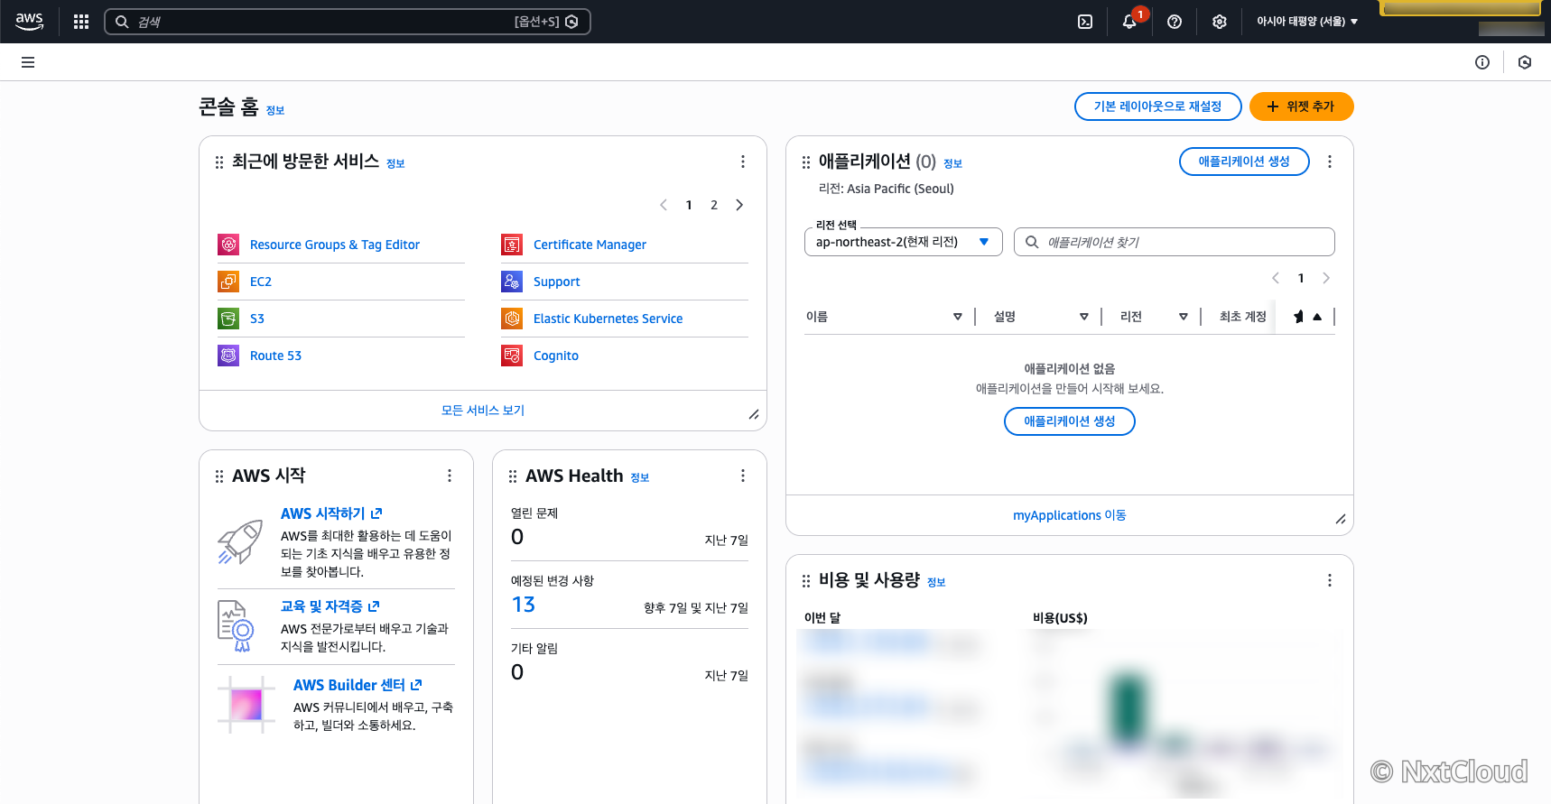Click 정보 link next to 비용 및 사용량

pos(936,583)
